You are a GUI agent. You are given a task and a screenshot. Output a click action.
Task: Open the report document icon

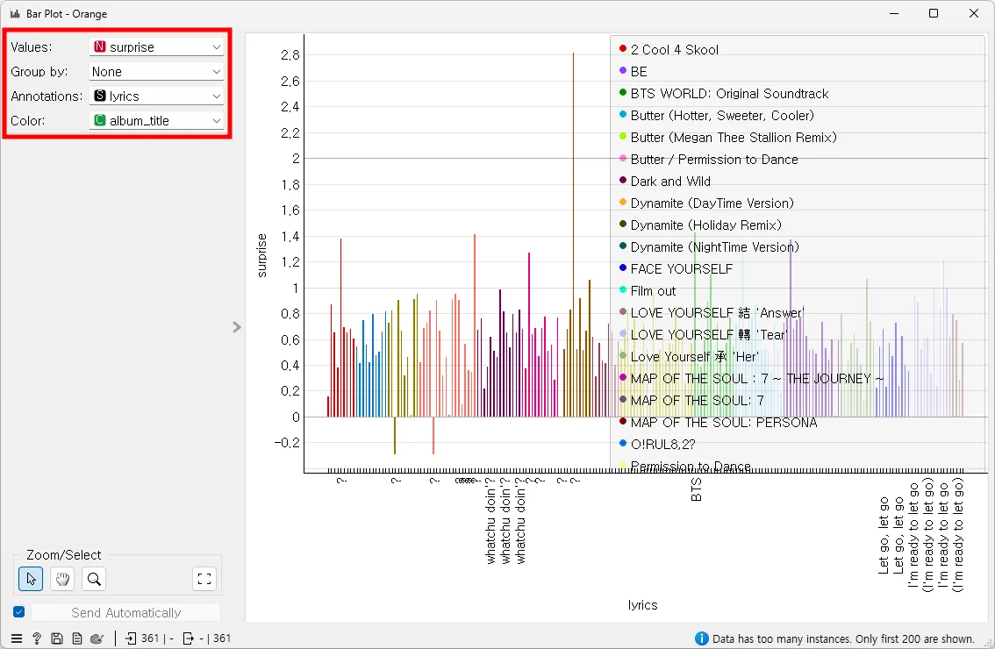[x=77, y=638]
